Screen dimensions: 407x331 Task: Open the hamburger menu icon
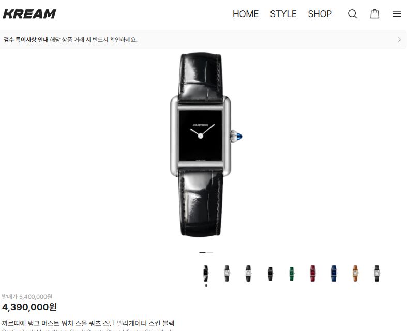397,14
